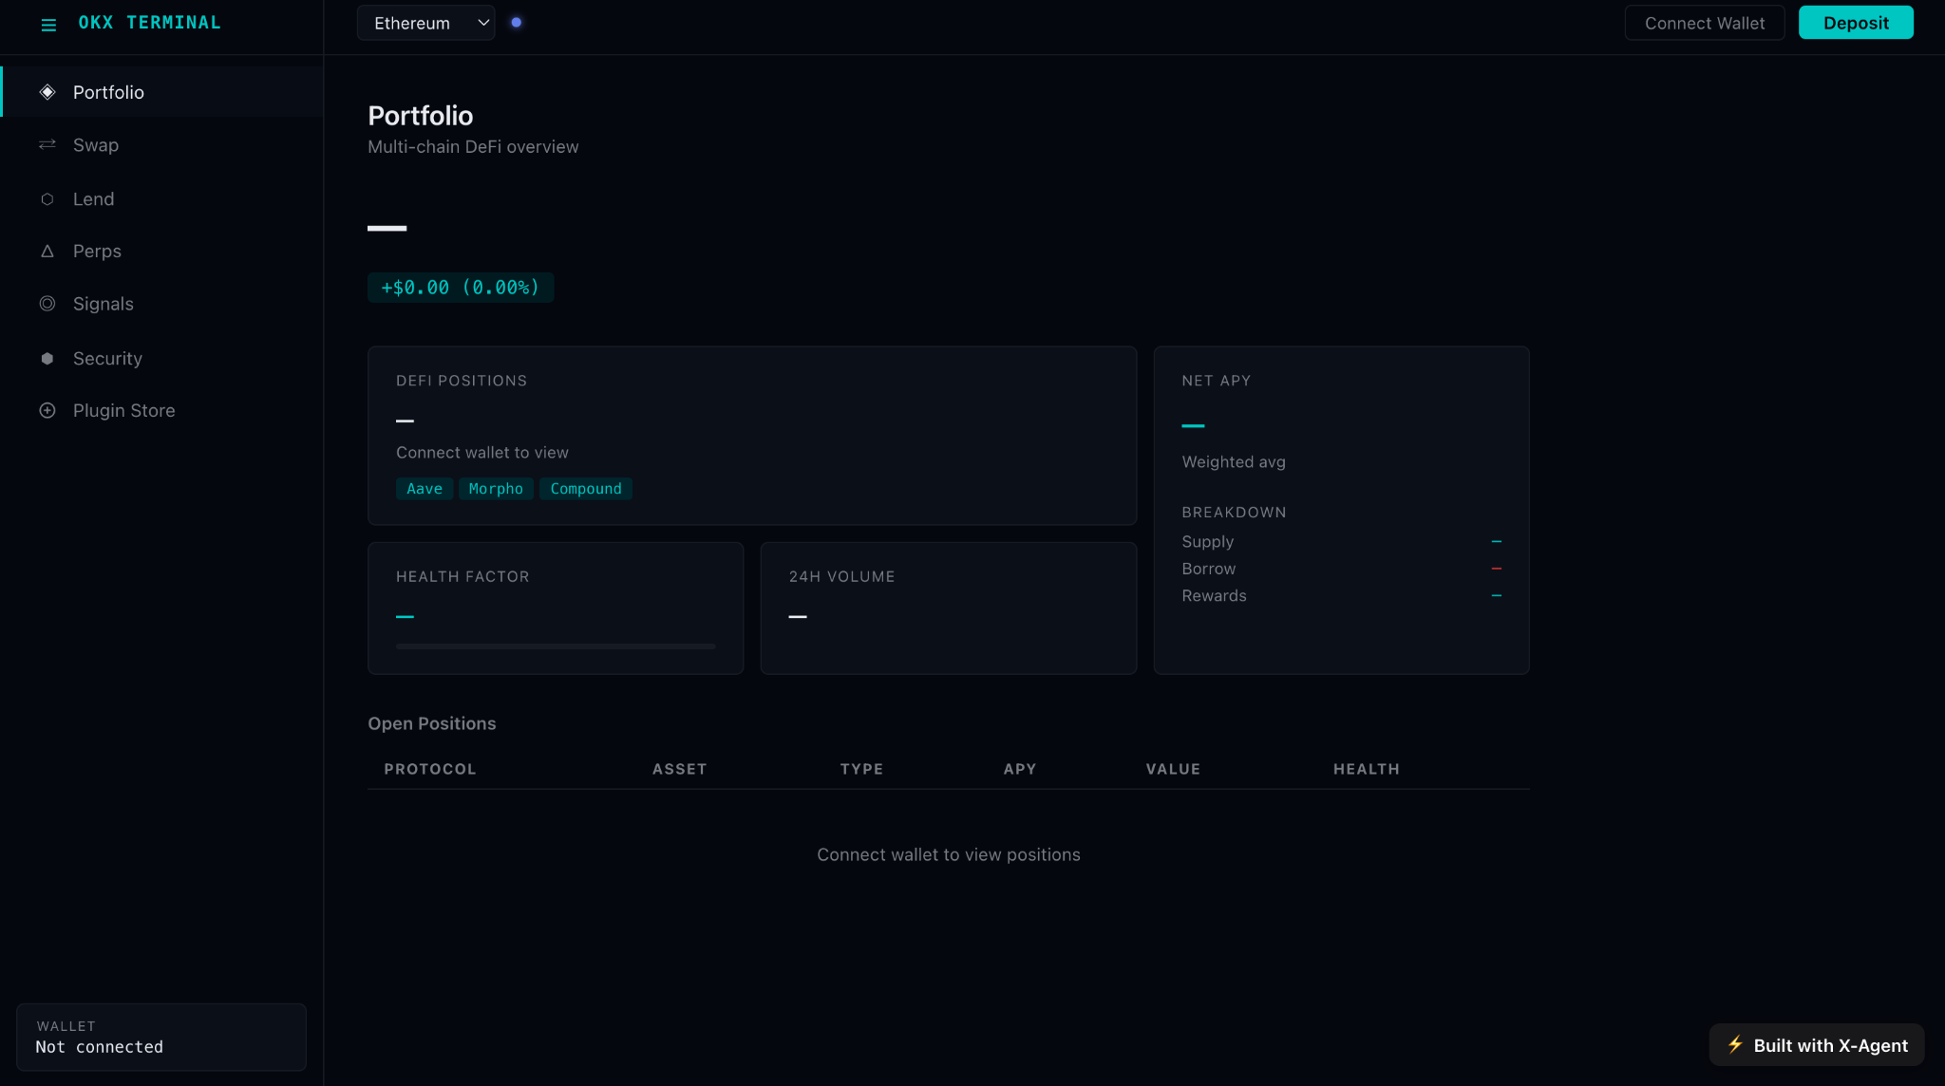Switch to the Signals section
Viewport: 1945px width, 1086px height.
point(161,304)
